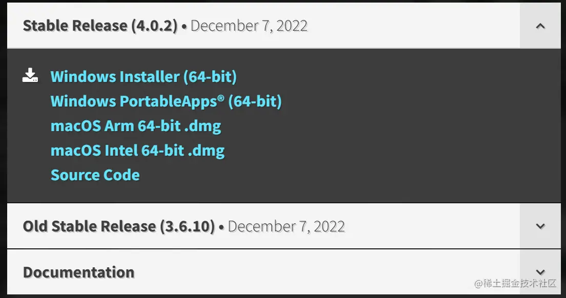Viewport: 566px width, 298px height.
Task: Click the (64-bit) text of Windows Installer
Action: pyautogui.click(x=210, y=77)
